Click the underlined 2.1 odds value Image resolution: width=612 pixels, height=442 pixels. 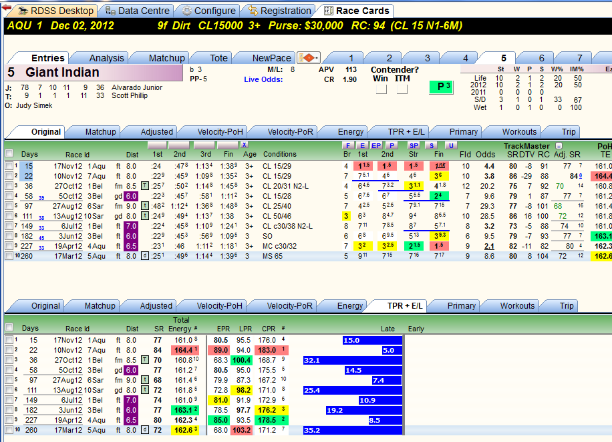click(489, 246)
